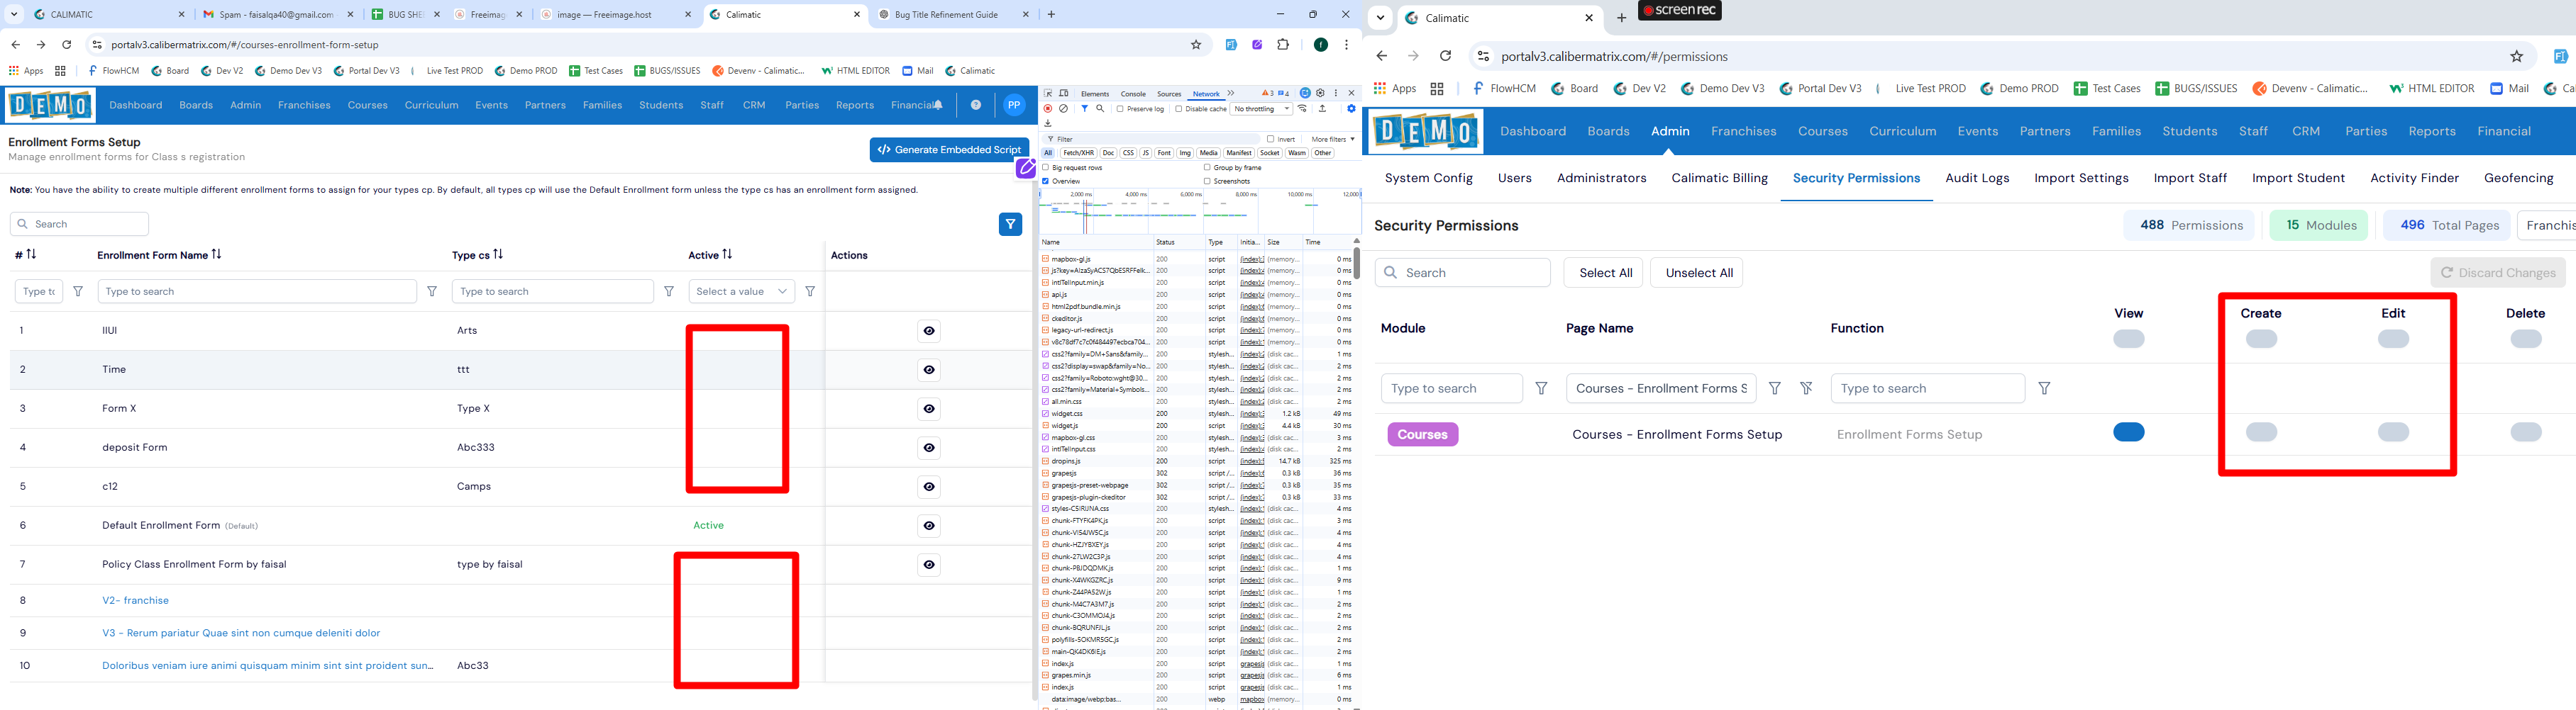Image resolution: width=2576 pixels, height=710 pixels.
Task: Click the import HAR upload icon
Action: [x=1322, y=109]
